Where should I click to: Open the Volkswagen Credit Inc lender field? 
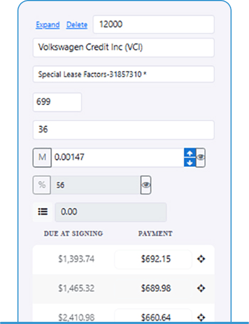tap(123, 47)
